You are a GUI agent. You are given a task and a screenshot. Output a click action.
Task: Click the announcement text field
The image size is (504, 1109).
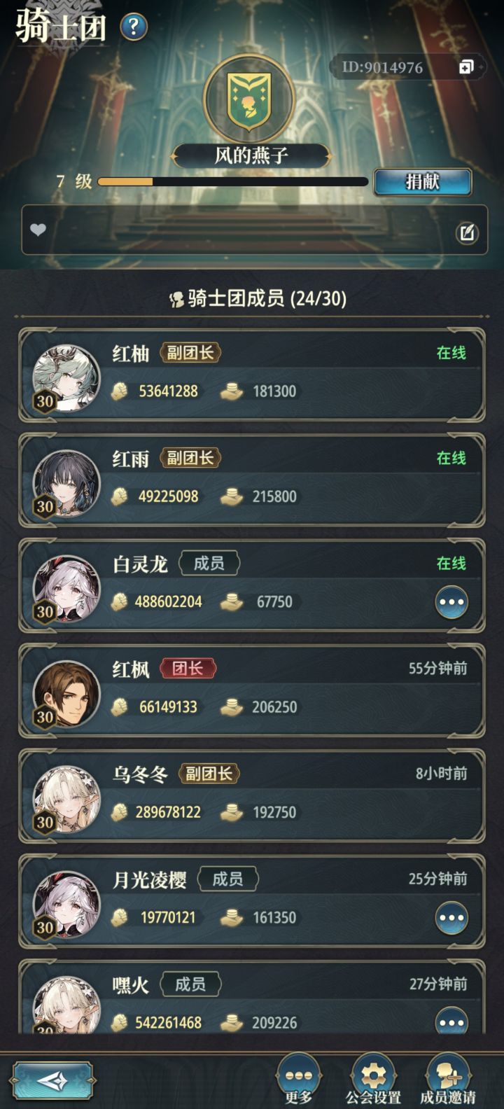point(254,230)
